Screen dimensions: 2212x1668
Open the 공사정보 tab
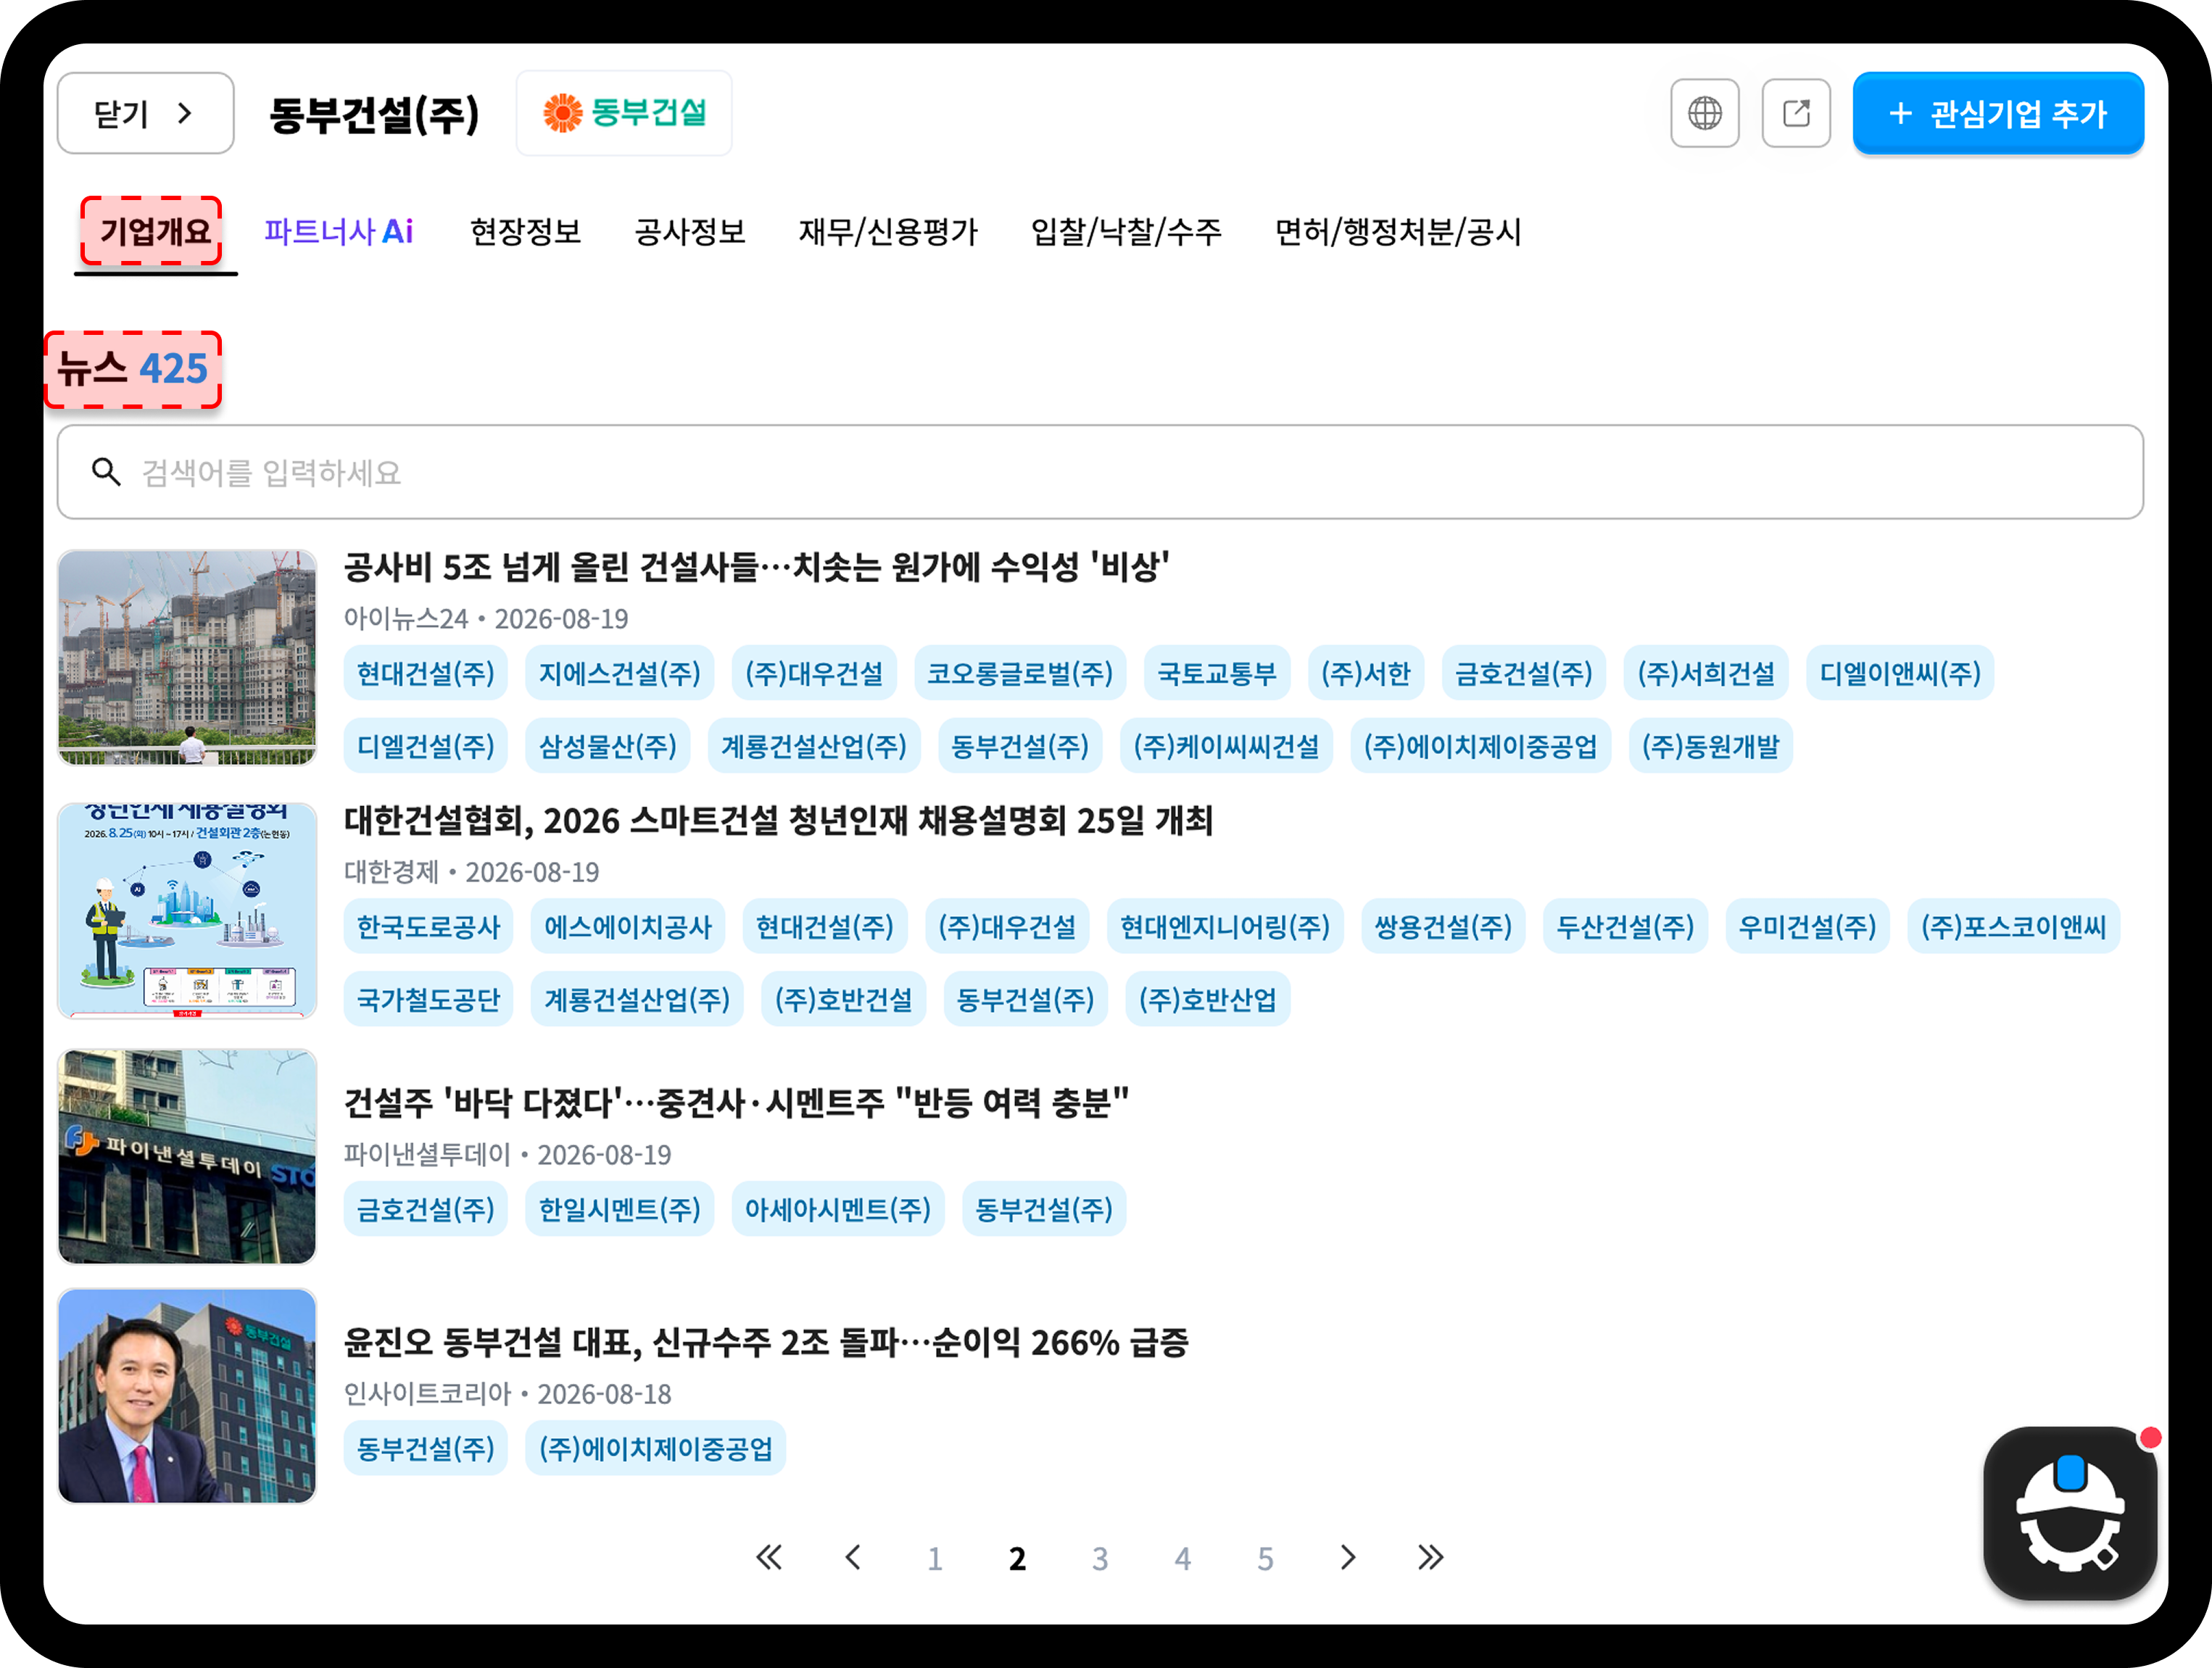click(x=690, y=232)
